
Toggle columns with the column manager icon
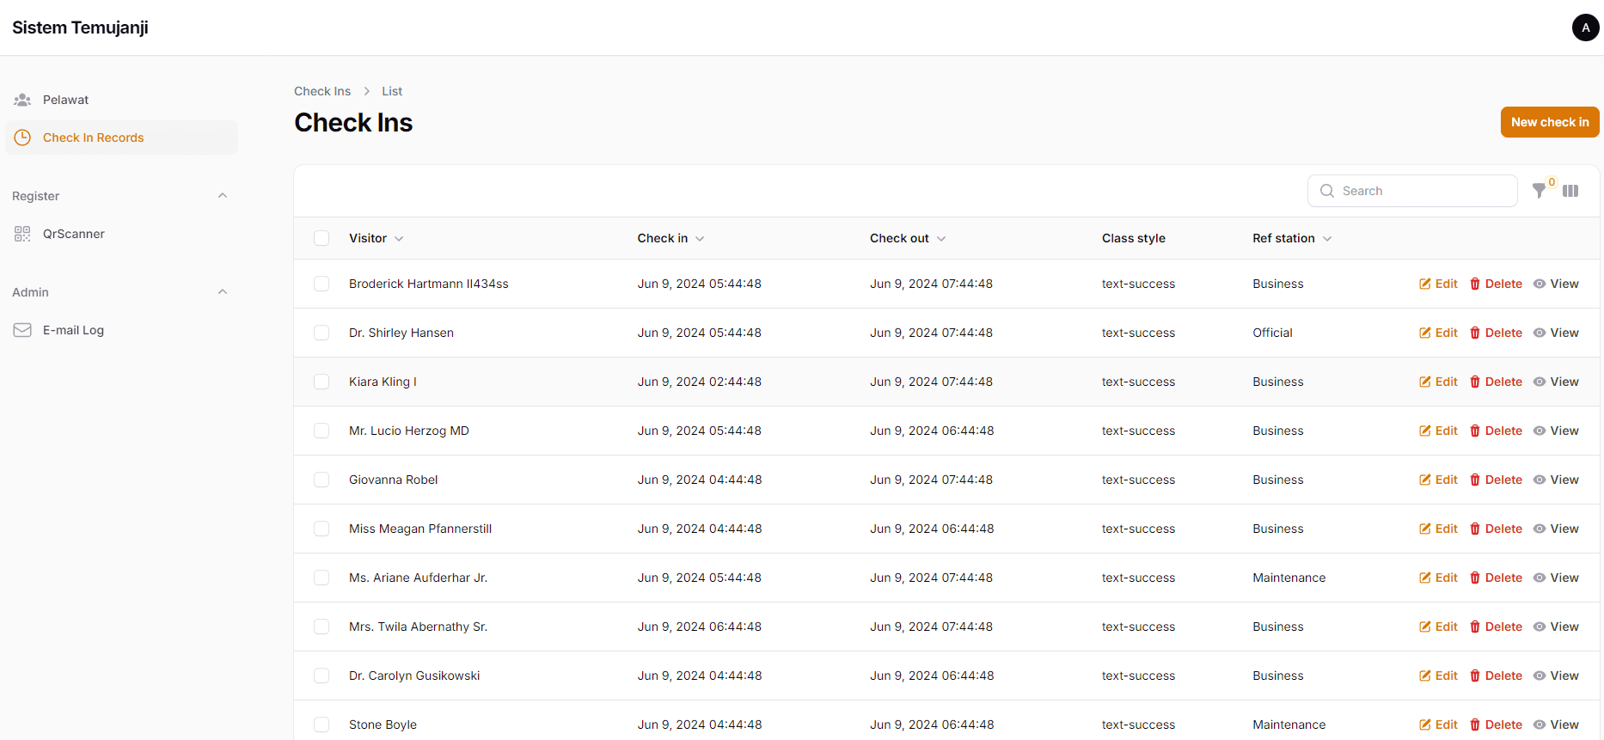[x=1570, y=191]
